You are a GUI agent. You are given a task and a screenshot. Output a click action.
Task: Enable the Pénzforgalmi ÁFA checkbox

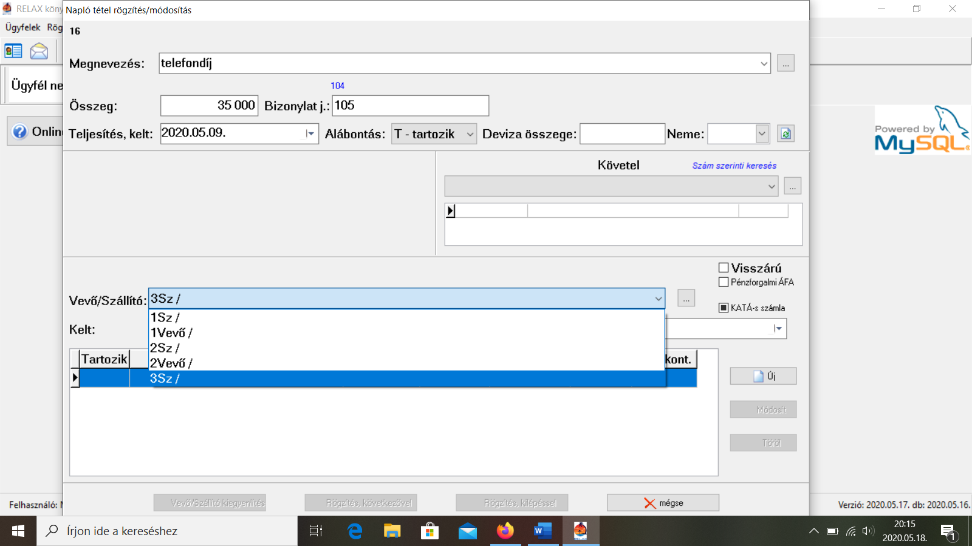pyautogui.click(x=724, y=282)
